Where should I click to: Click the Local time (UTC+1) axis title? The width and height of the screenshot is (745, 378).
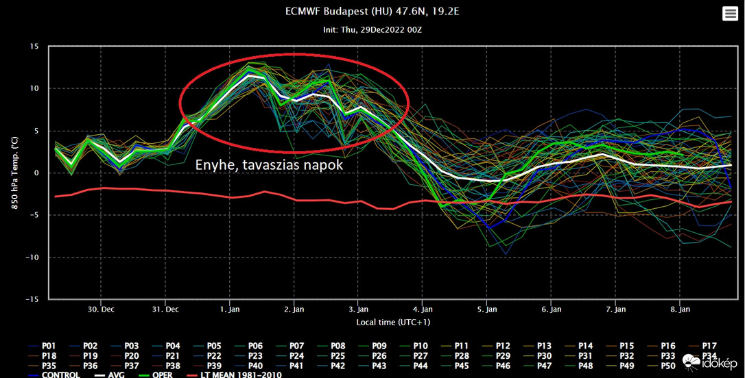coord(393,321)
